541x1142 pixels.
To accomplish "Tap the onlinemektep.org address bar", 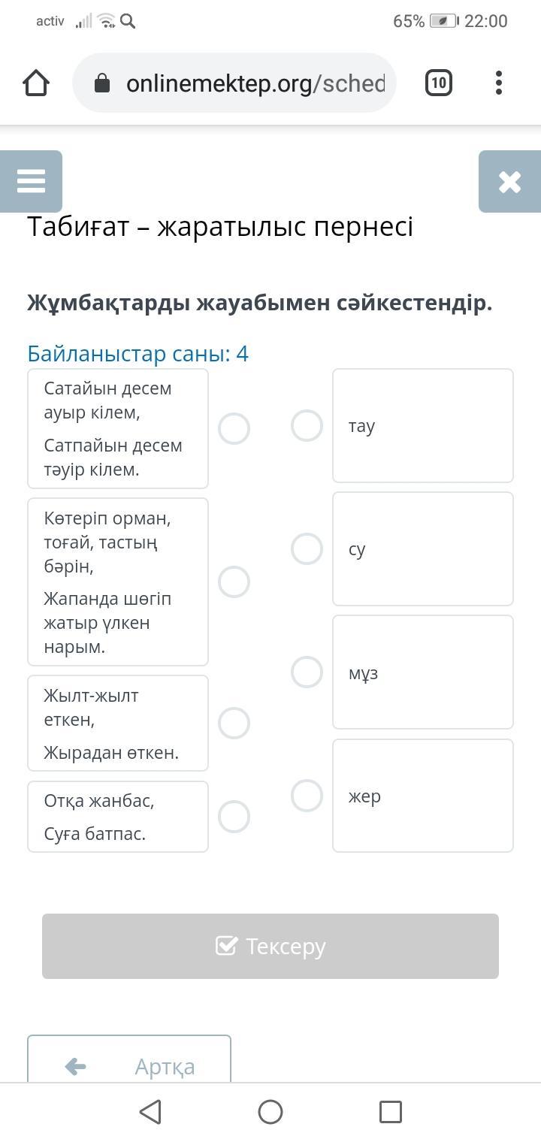I will coord(255,83).
